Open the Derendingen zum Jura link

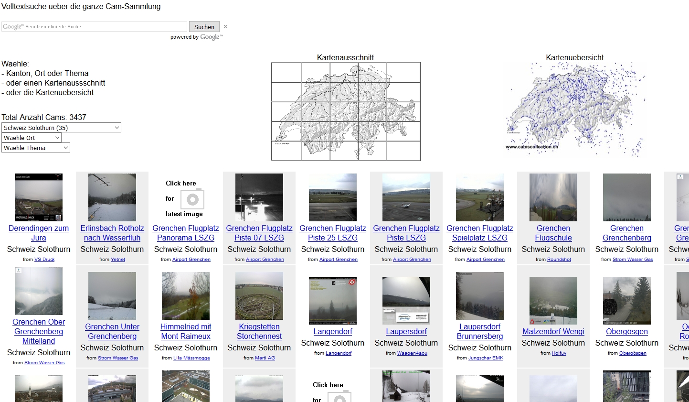(39, 233)
